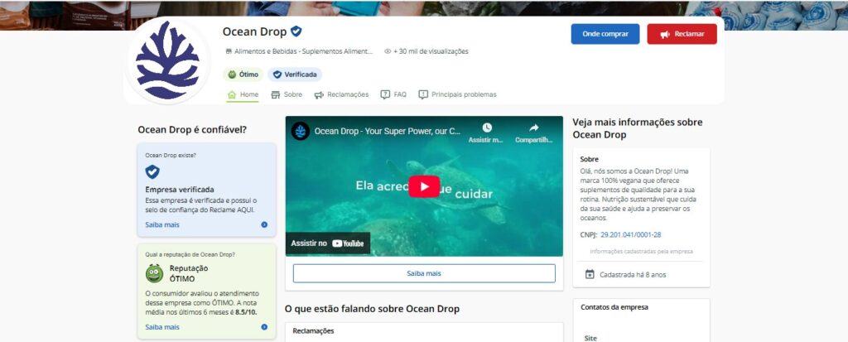Click the 'Compartilhar' share arrow icon

(x=534, y=128)
